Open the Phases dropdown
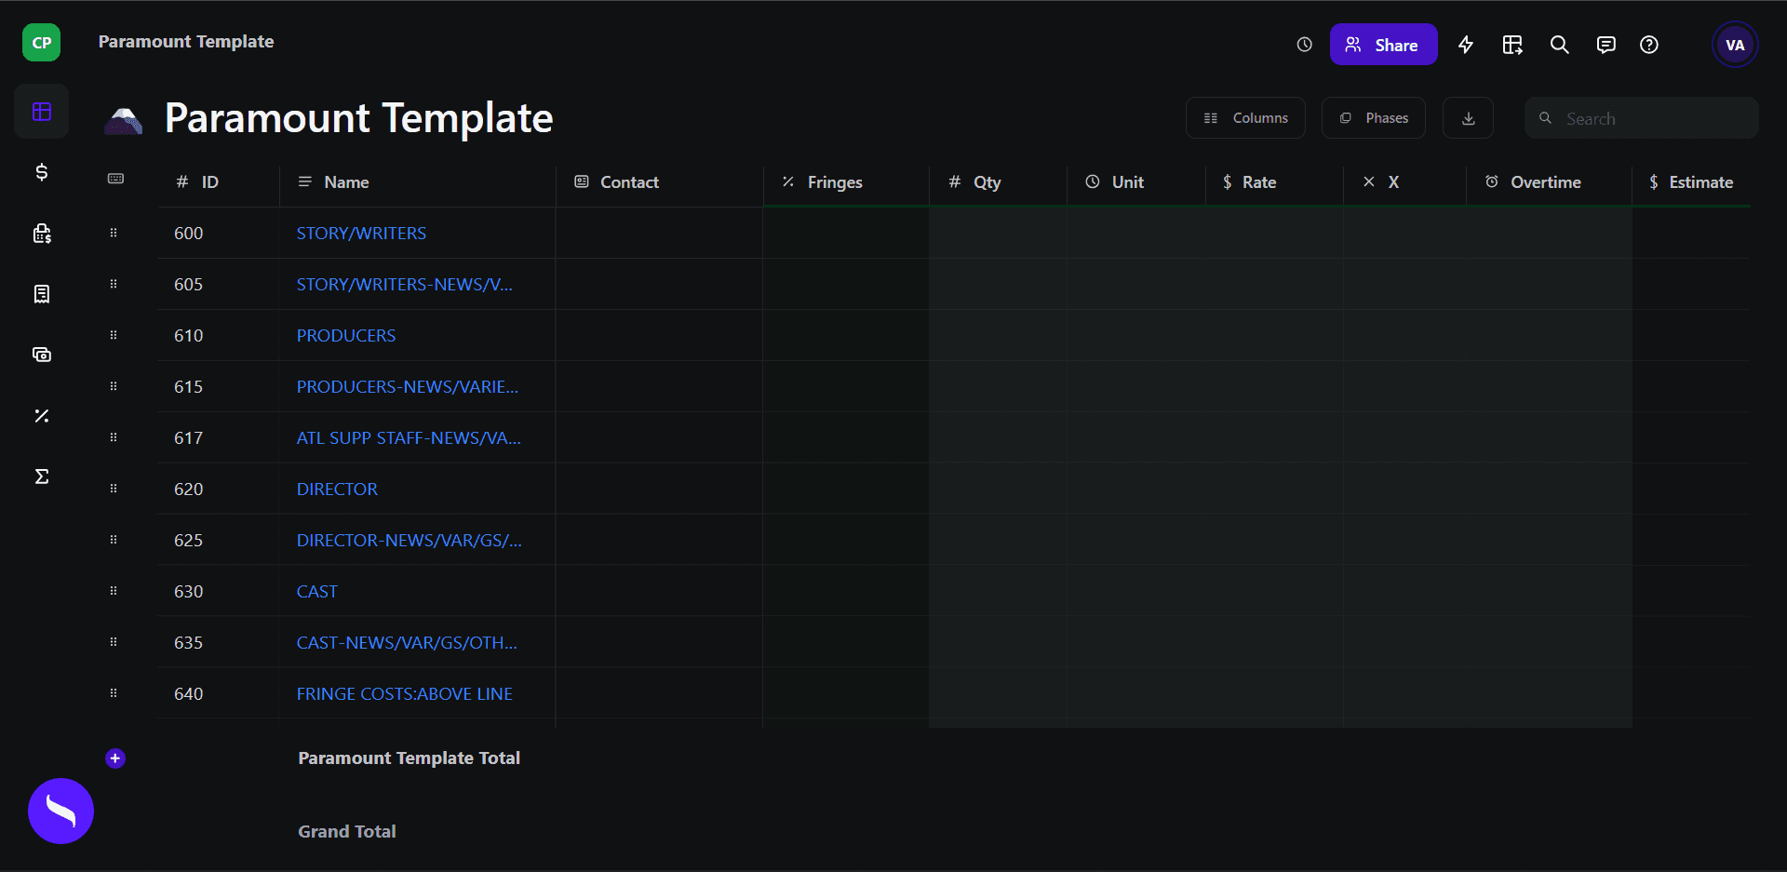Screen dimensions: 1787x872 tap(1373, 118)
